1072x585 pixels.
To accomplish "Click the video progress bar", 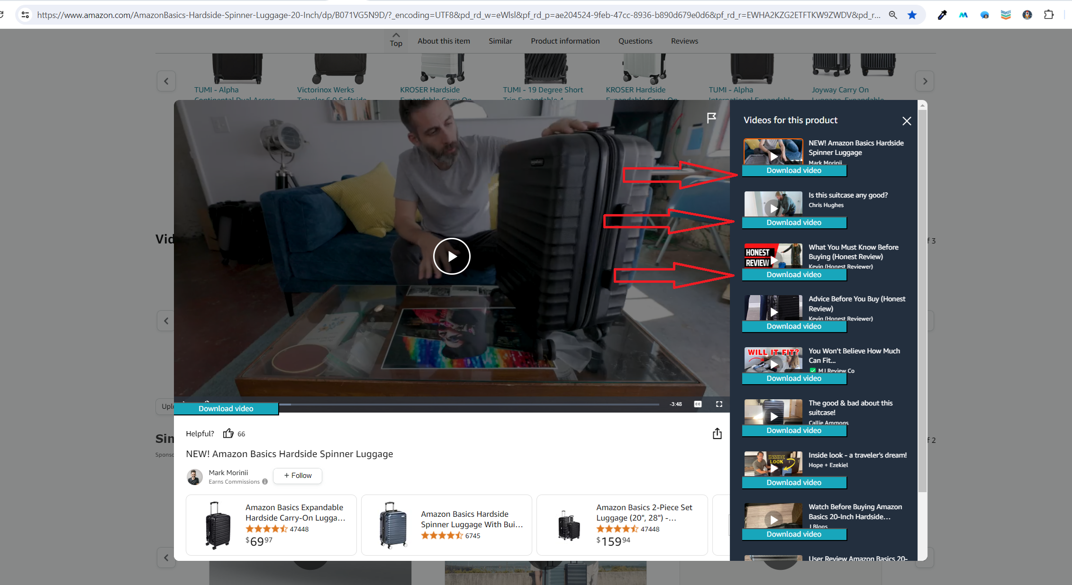I will click(469, 405).
